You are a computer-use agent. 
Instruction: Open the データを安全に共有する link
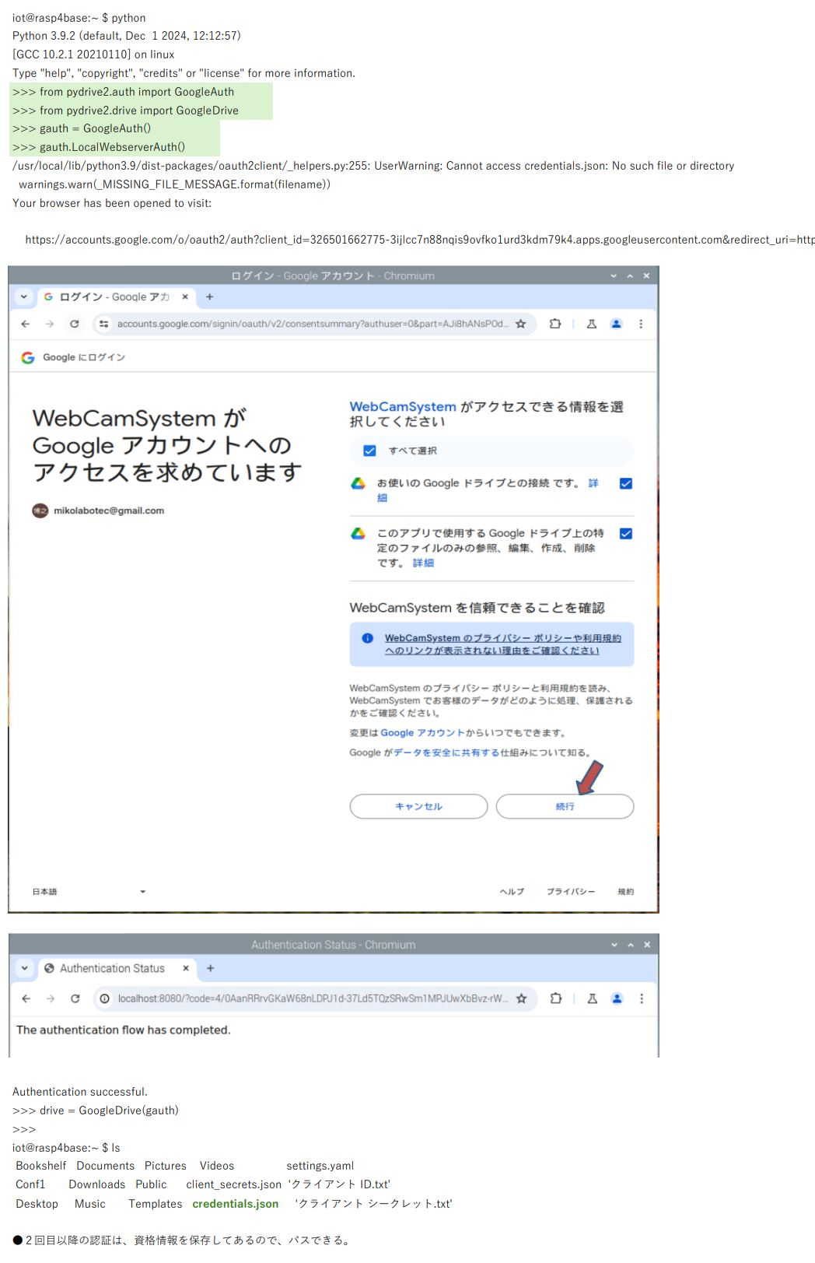446,753
